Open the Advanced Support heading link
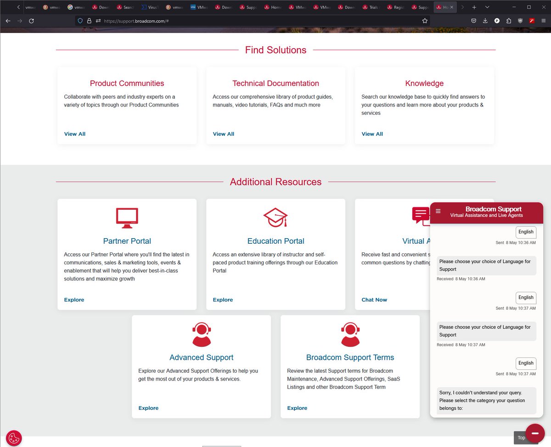 click(x=202, y=358)
